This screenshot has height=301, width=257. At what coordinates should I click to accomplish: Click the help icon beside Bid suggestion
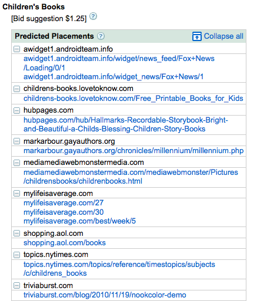[93, 16]
